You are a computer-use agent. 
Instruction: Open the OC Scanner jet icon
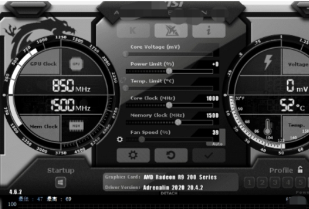tap(171, 31)
